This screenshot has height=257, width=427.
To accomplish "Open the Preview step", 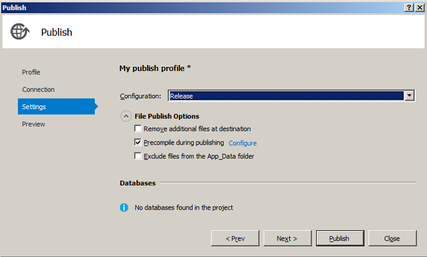I will [x=34, y=124].
